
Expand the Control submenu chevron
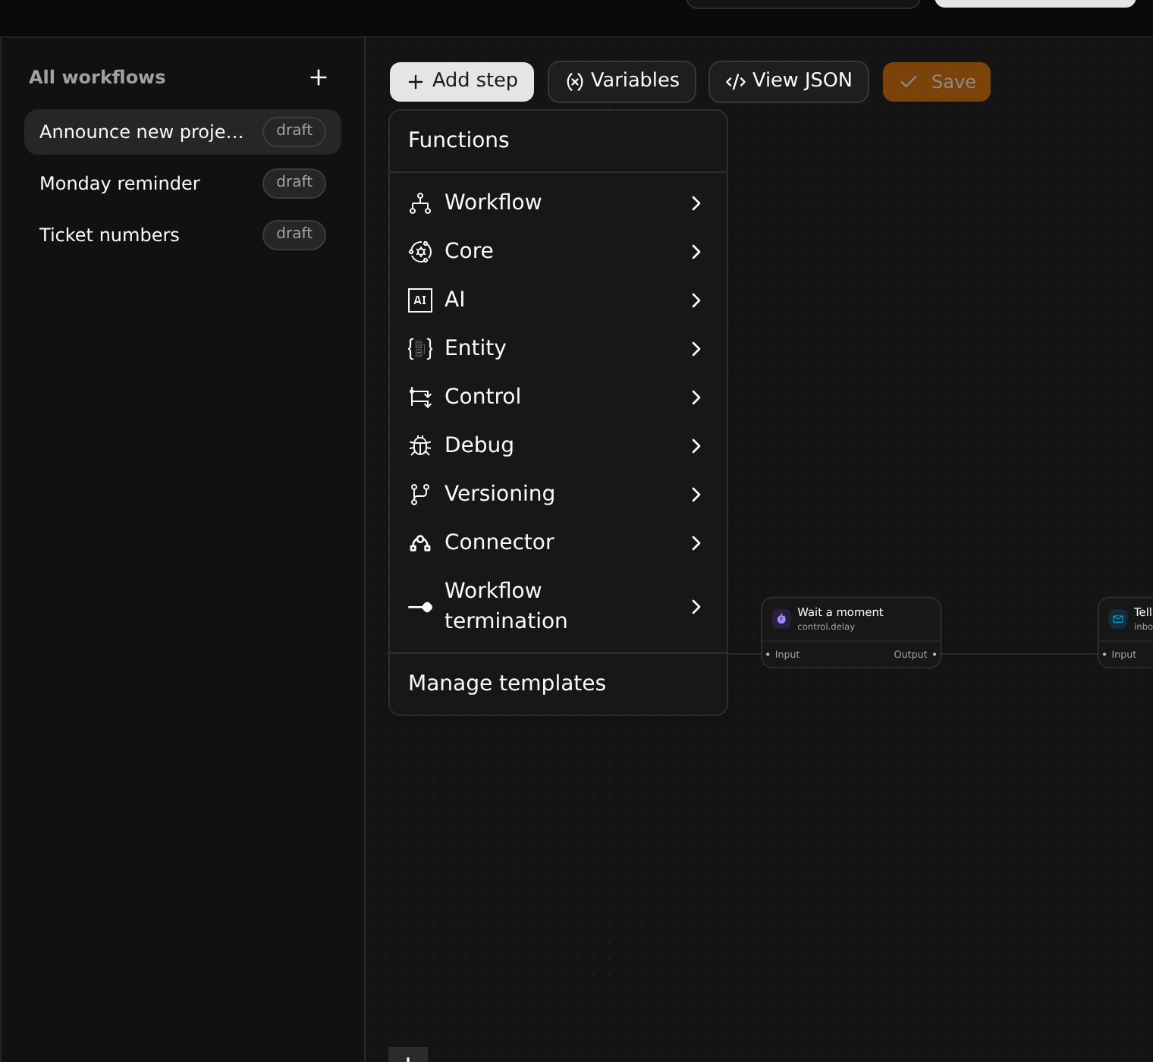[696, 397]
